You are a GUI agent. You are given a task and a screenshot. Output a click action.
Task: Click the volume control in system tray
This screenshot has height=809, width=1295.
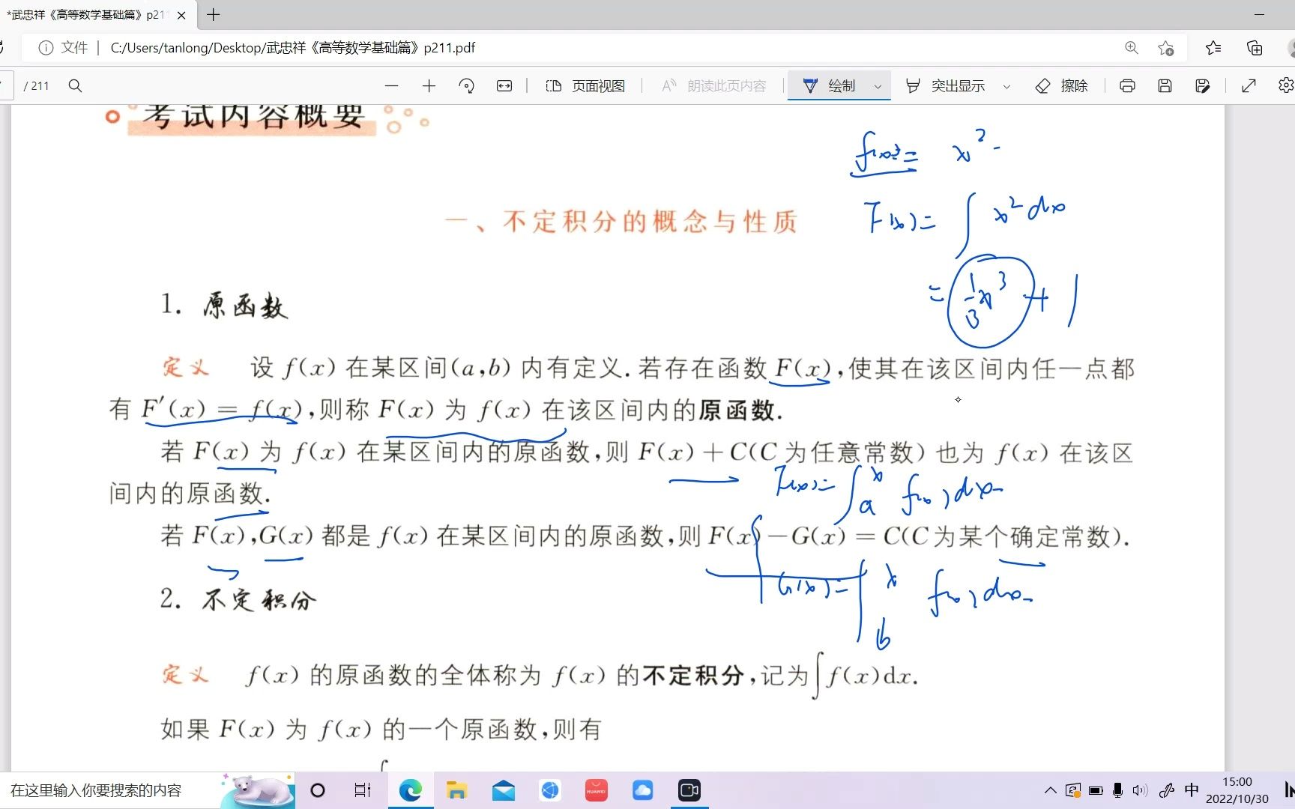tap(1141, 790)
